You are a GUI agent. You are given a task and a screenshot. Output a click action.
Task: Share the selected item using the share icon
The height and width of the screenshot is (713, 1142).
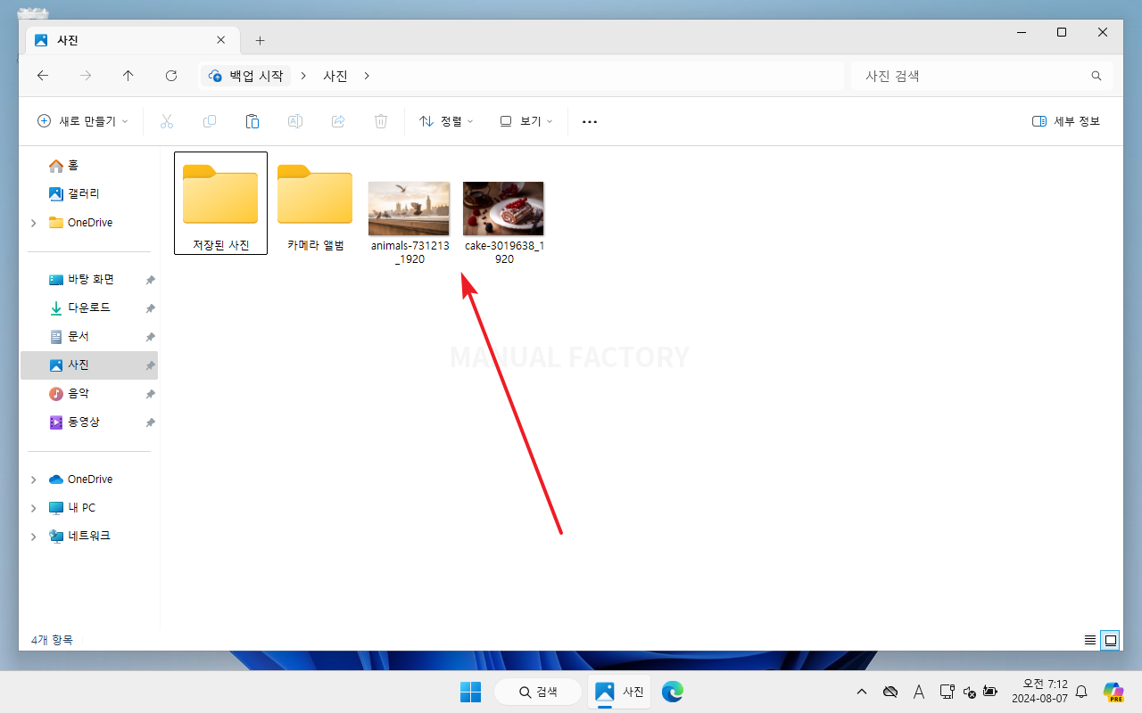pos(337,121)
